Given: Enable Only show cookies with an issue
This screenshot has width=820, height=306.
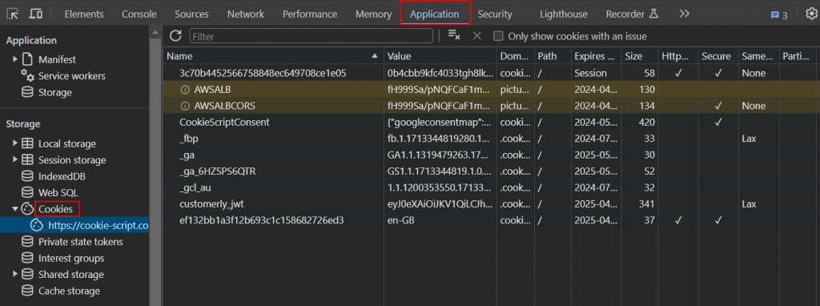Looking at the screenshot, I should pos(498,36).
